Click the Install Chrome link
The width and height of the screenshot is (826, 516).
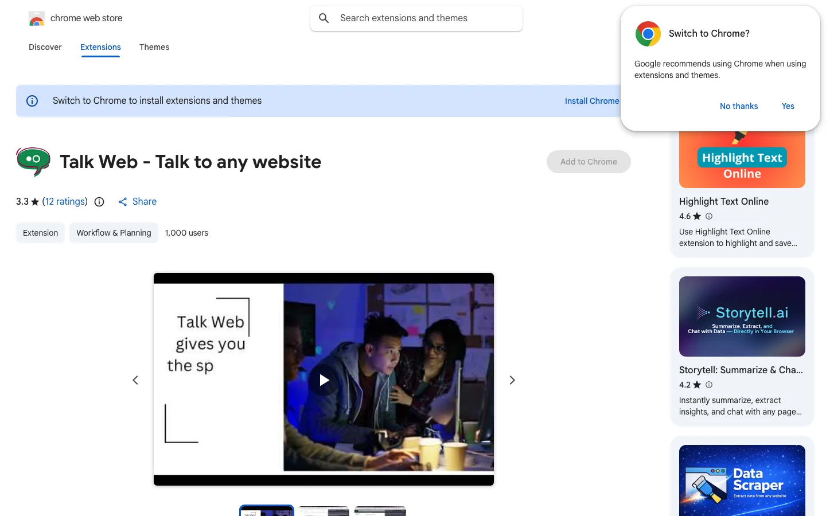[x=591, y=101]
